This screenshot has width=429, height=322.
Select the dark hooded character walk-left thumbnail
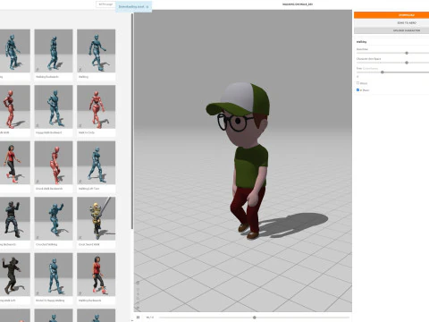pos(15,275)
